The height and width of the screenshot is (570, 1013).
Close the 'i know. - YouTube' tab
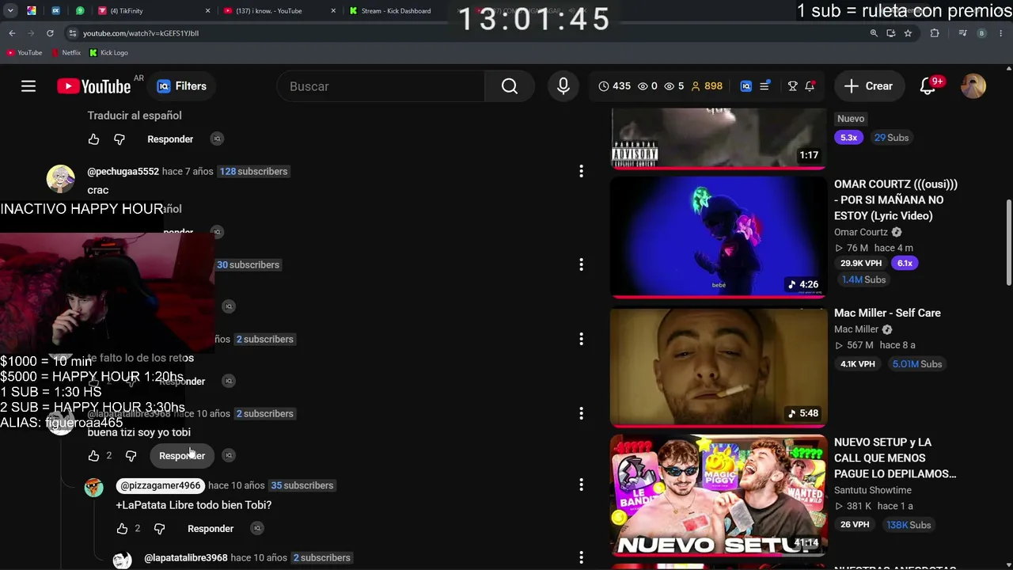[333, 11]
